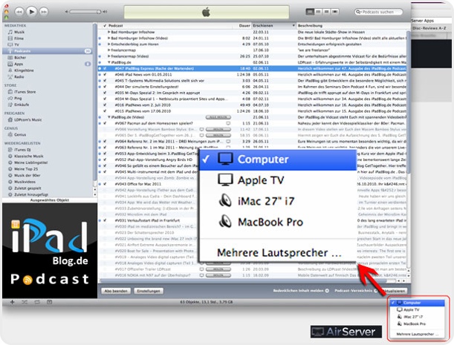The height and width of the screenshot is (345, 454).
Task: Expand freelancermap podcast row
Action: click(109, 50)
